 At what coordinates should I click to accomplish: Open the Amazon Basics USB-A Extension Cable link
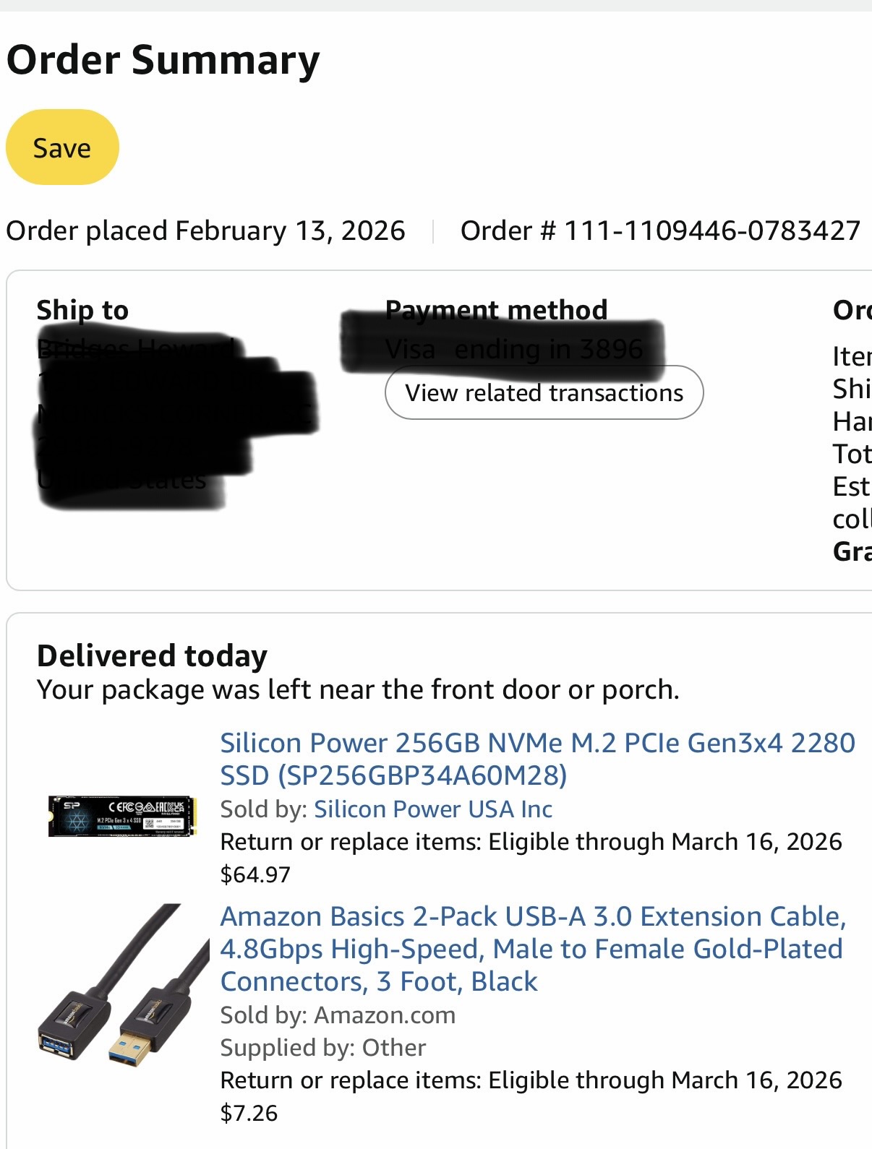pos(532,949)
